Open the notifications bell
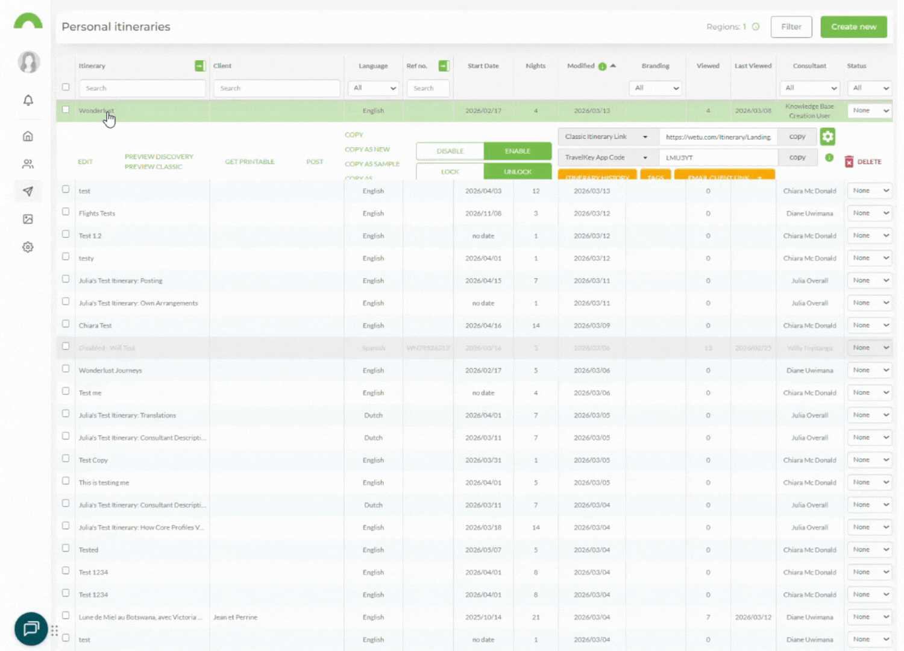 (28, 100)
